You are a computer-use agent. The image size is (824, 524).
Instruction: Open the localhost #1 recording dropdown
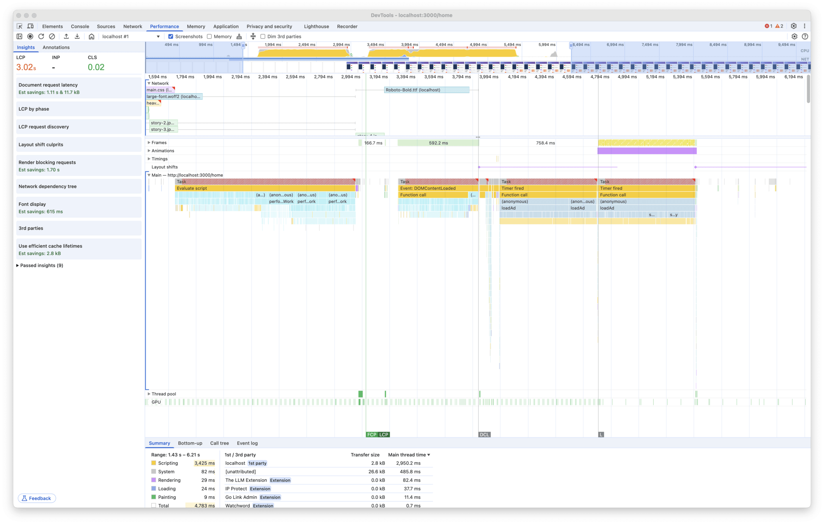point(158,36)
